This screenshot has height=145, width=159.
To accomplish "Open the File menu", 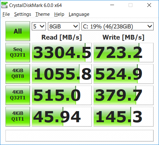I will [6, 14].
